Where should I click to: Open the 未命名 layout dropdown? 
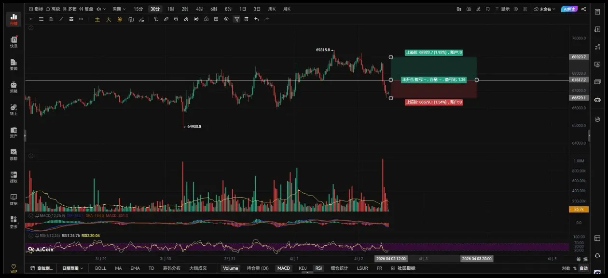(545, 9)
